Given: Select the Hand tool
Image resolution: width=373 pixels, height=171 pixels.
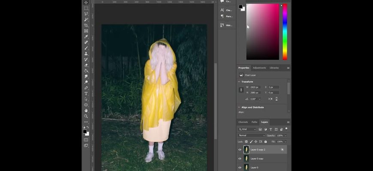Looking at the screenshot, I should pyautogui.click(x=86, y=110).
